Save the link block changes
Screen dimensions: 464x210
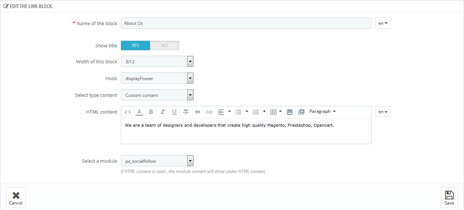pyautogui.click(x=449, y=197)
